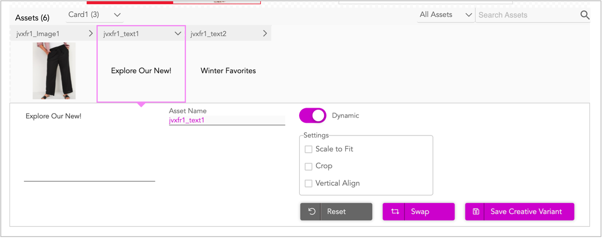Collapse the jvxfr1_text1 asset chevron
This screenshot has width=603, height=239.
tap(178, 34)
